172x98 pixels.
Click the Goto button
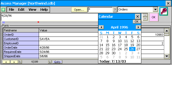click(x=57, y=62)
